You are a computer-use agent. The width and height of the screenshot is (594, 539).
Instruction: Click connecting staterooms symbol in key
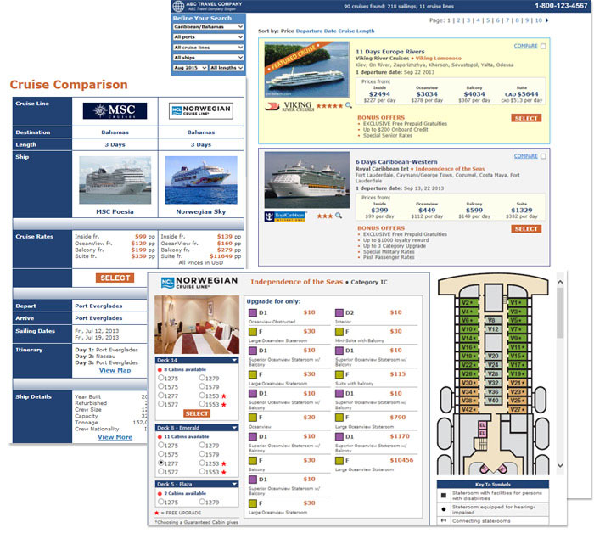click(444, 521)
